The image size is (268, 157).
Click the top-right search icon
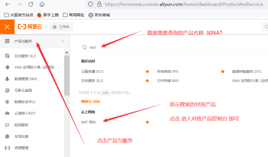point(266,27)
